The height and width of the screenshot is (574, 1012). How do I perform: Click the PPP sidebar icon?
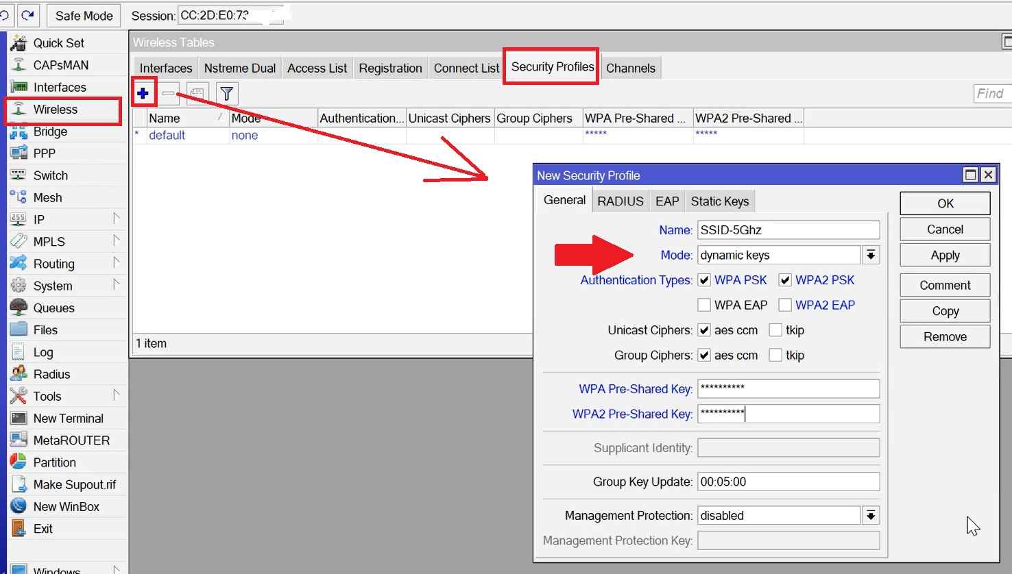(x=19, y=153)
